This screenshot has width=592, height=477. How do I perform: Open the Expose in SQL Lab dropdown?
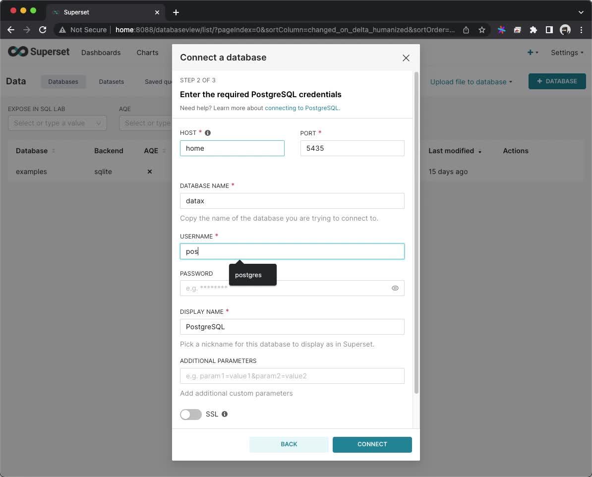(x=57, y=123)
